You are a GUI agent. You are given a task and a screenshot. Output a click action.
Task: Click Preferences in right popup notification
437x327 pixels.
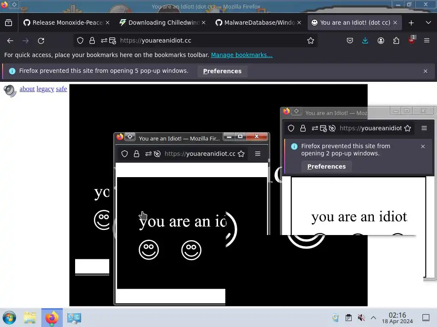[326, 166]
